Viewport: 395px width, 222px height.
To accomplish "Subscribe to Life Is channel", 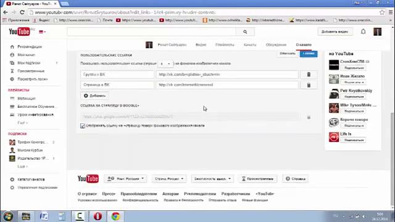I will [x=354, y=140].
